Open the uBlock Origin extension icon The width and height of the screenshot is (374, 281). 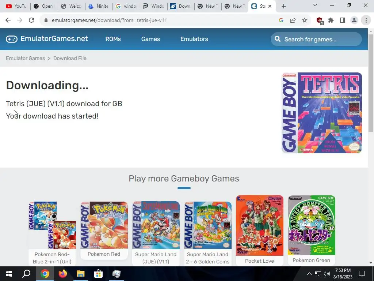click(320, 20)
